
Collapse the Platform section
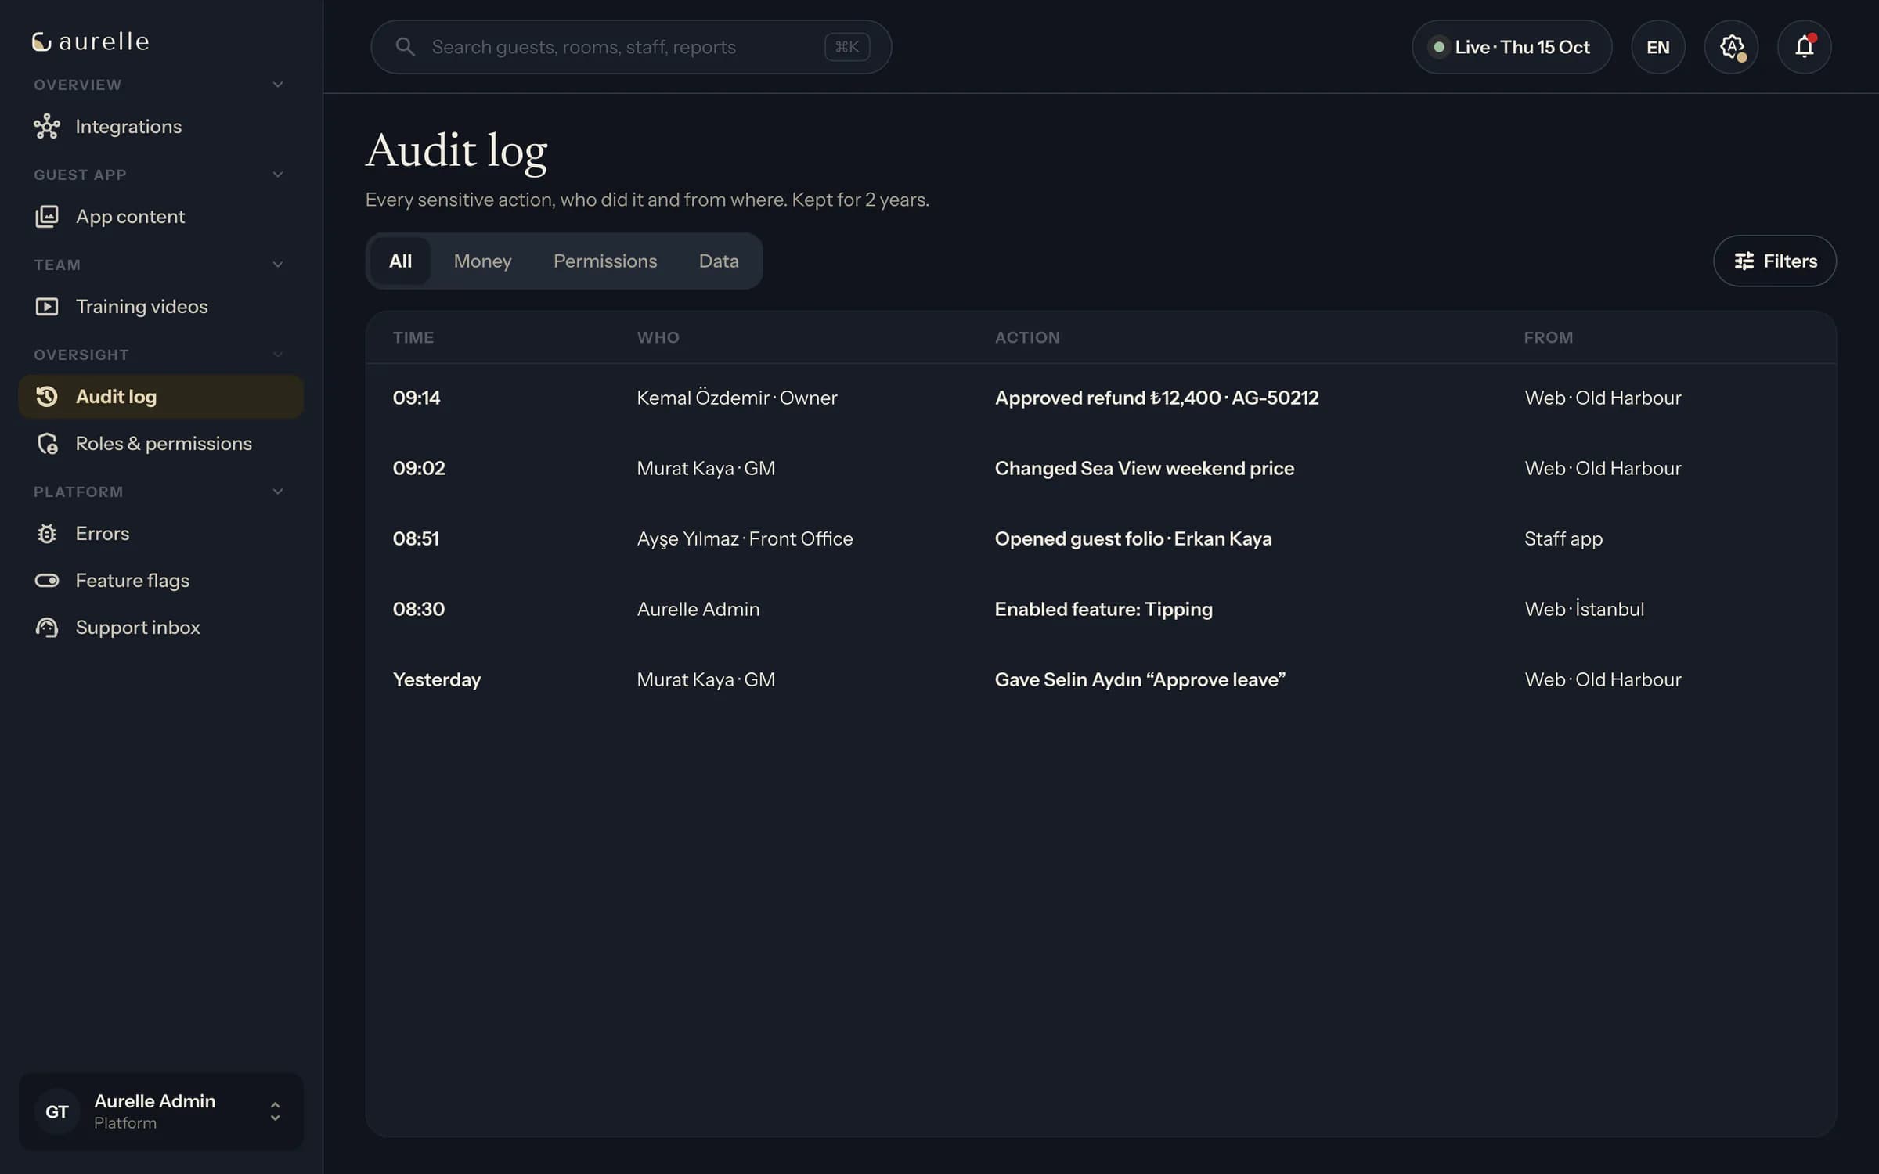tap(278, 492)
